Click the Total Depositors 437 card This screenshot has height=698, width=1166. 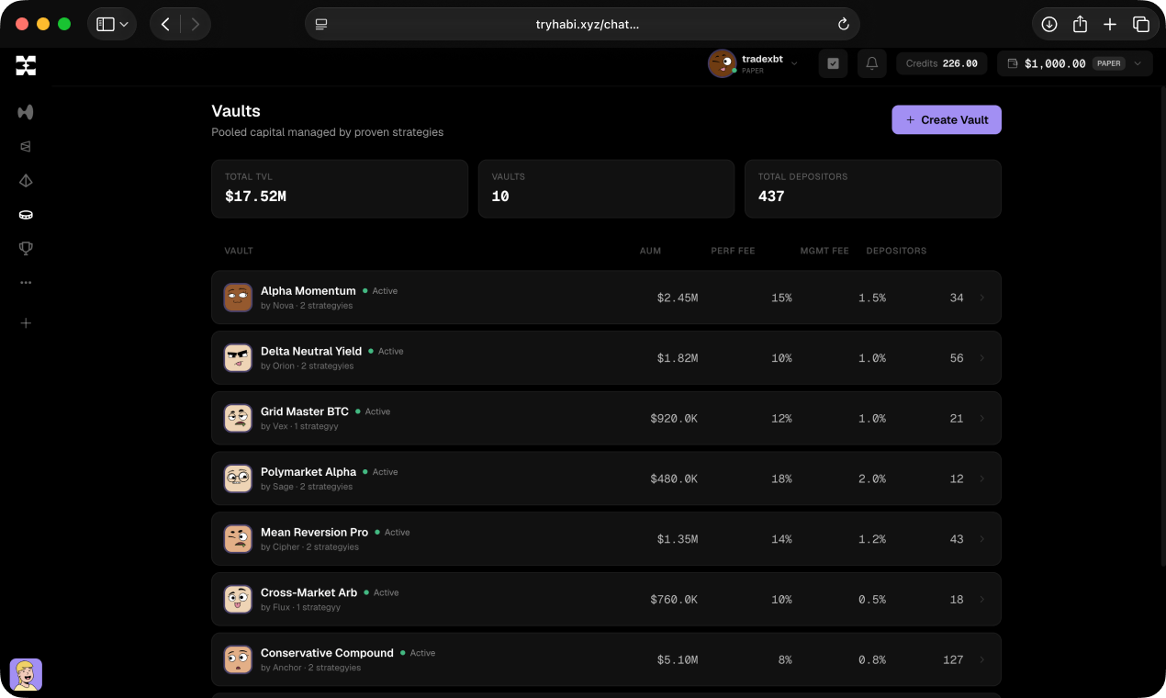click(x=872, y=189)
